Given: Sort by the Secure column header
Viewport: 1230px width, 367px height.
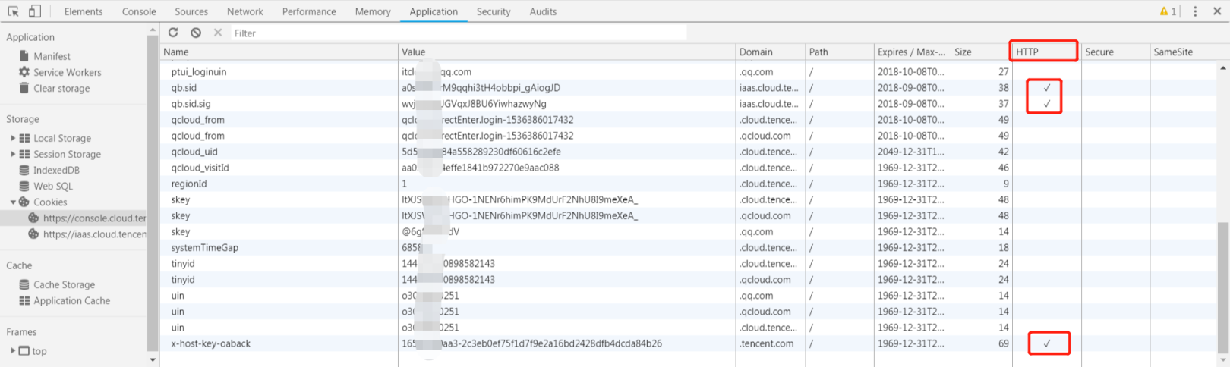Looking at the screenshot, I should point(1116,52).
